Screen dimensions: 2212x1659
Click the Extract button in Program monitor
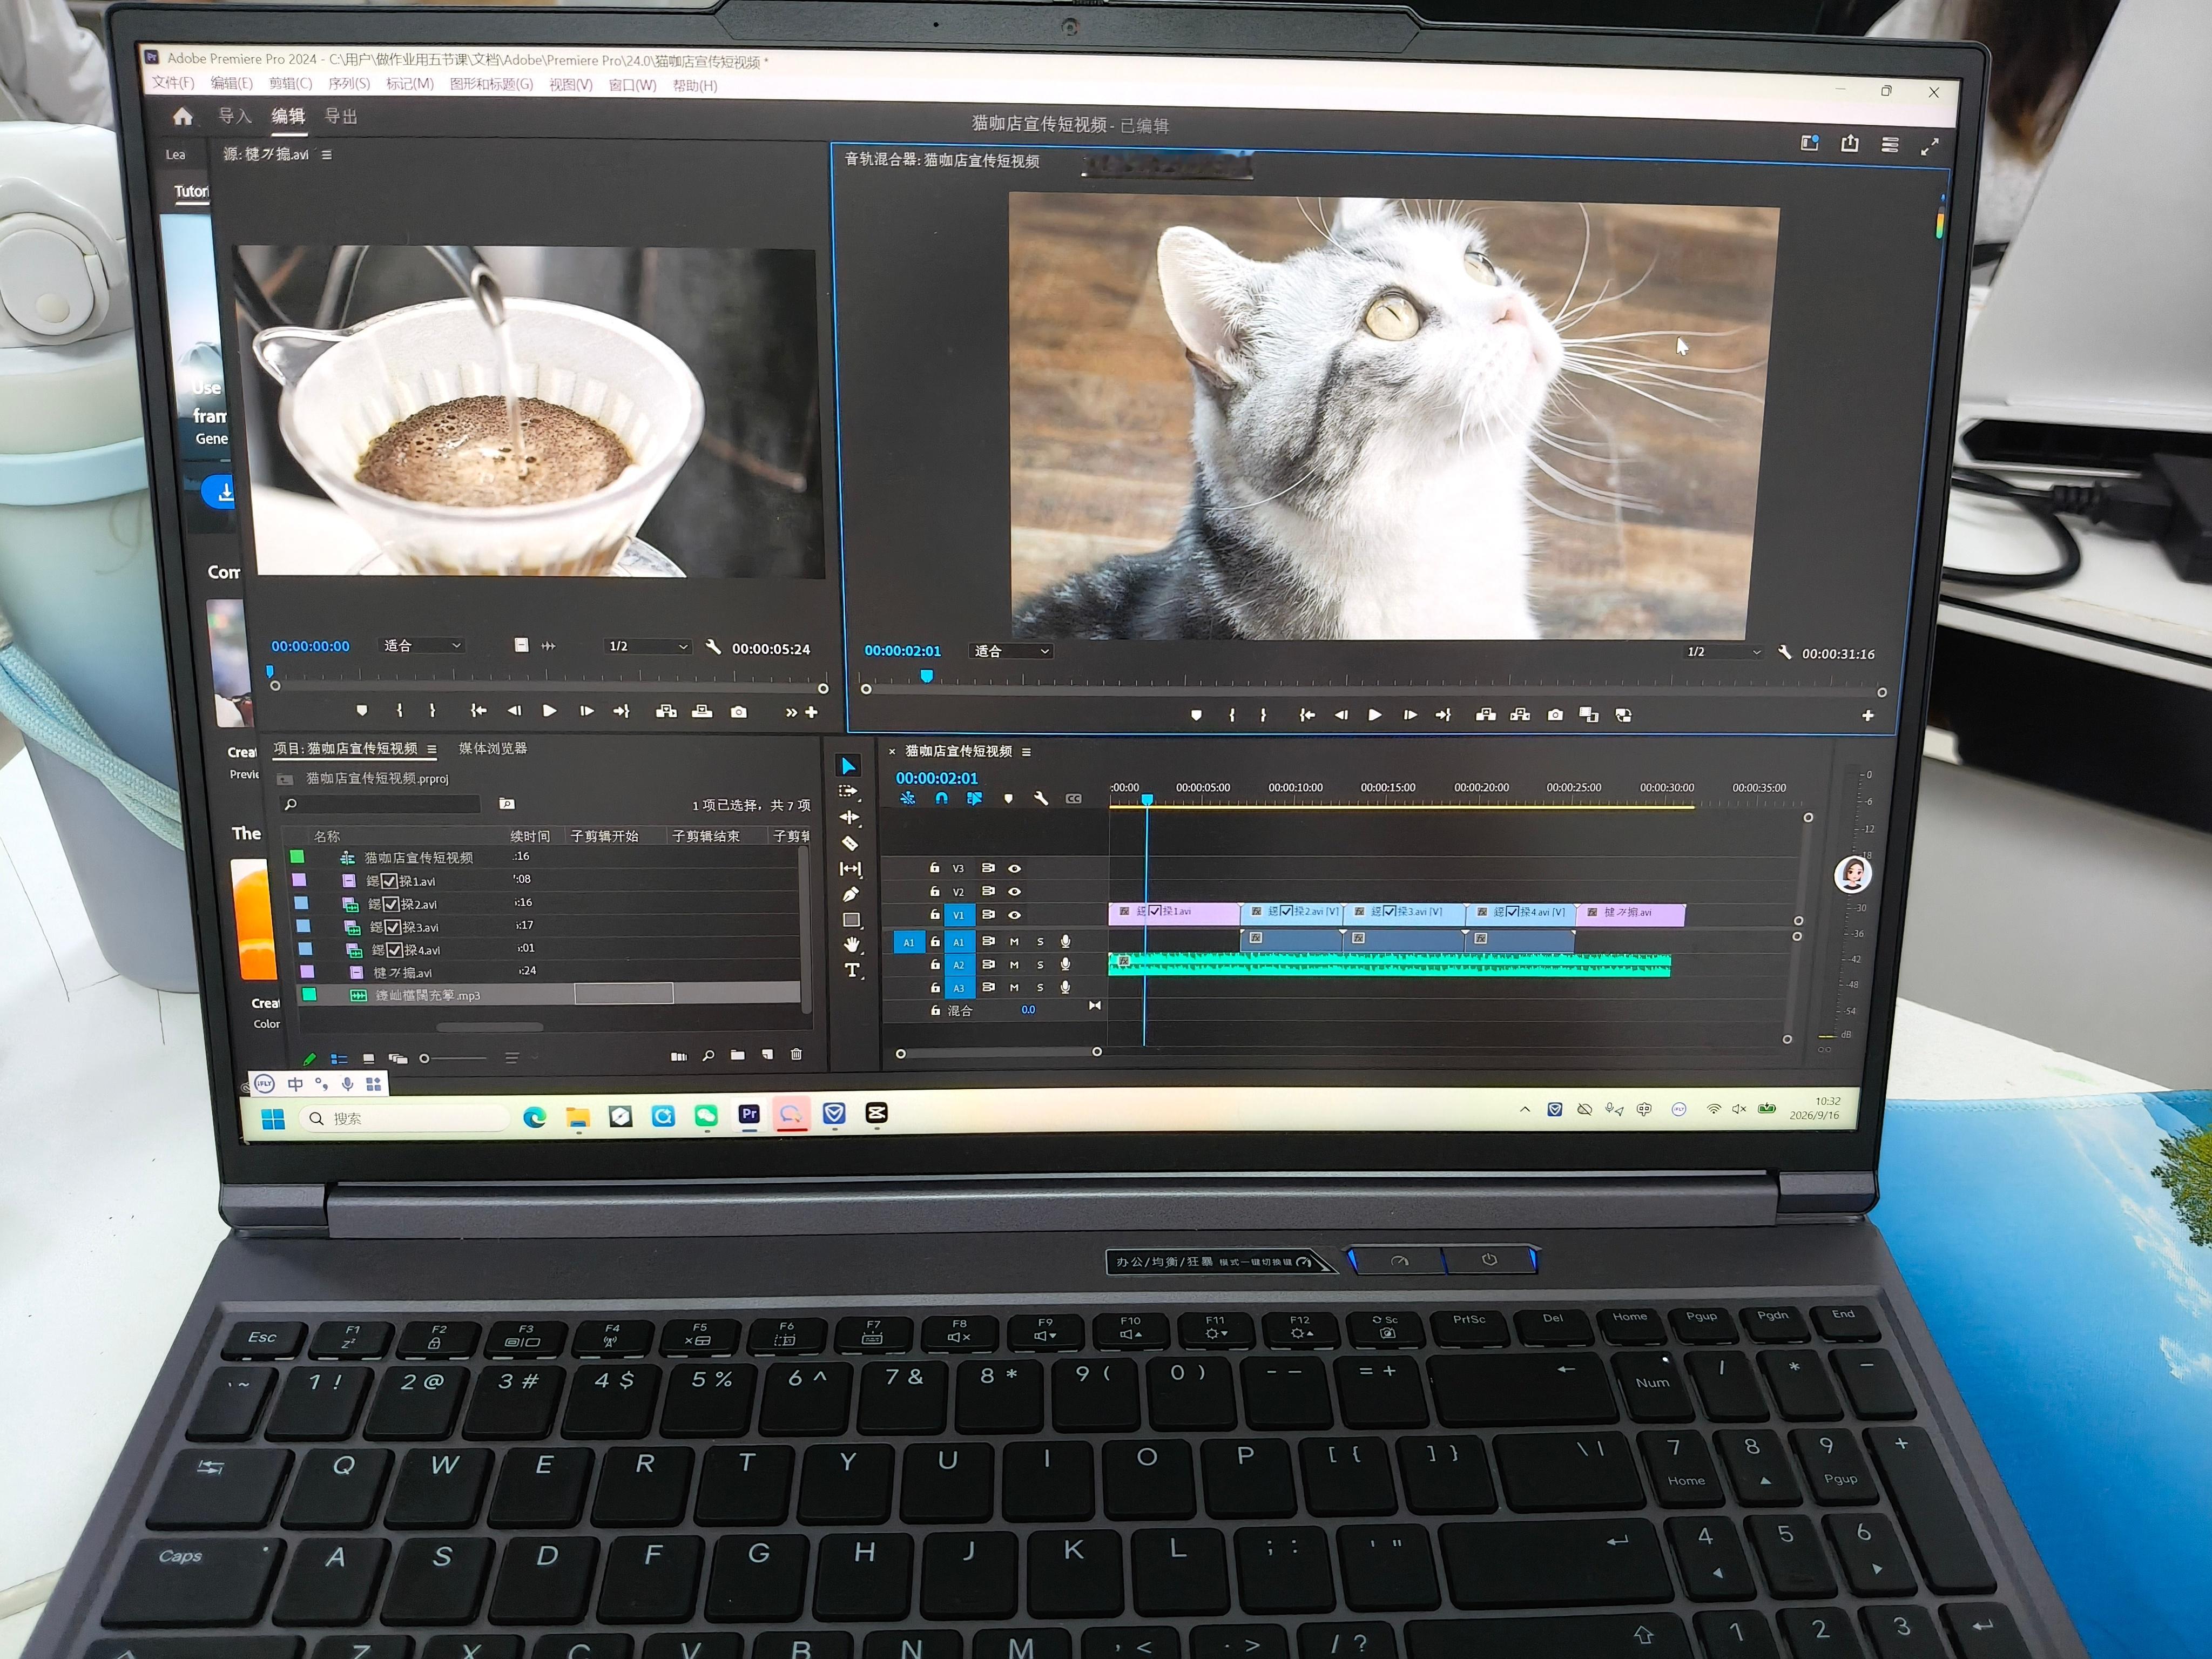point(1520,714)
